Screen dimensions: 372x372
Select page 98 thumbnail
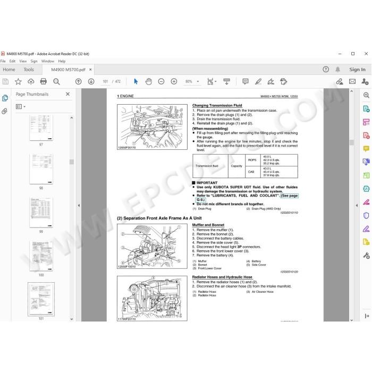tap(41, 169)
